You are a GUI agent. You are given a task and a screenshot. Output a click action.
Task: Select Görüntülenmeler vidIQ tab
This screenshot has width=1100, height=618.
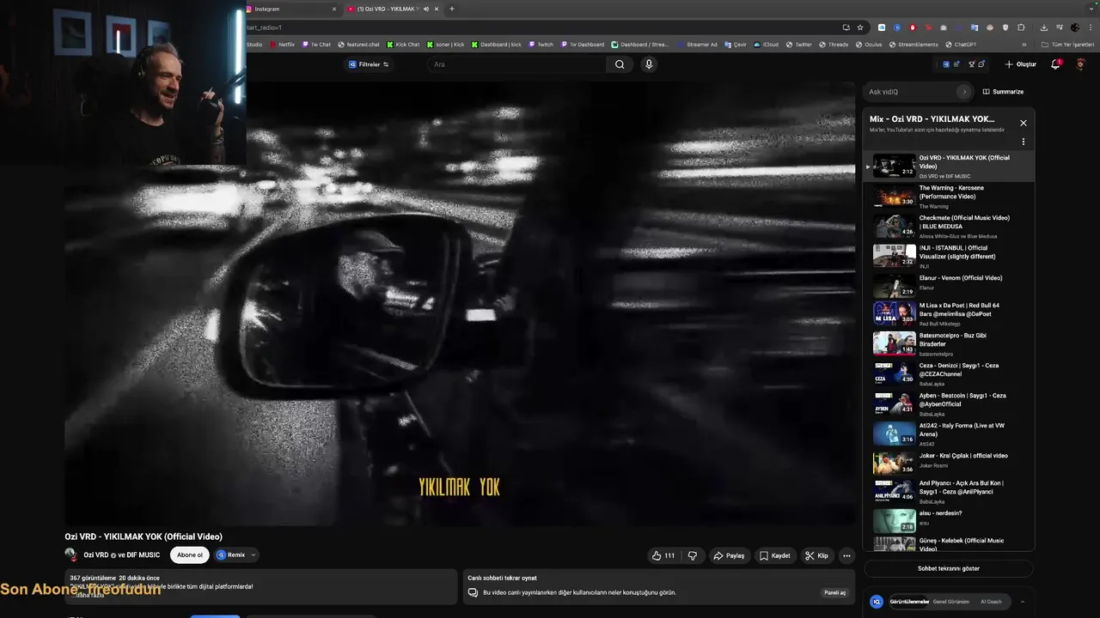pyautogui.click(x=909, y=602)
